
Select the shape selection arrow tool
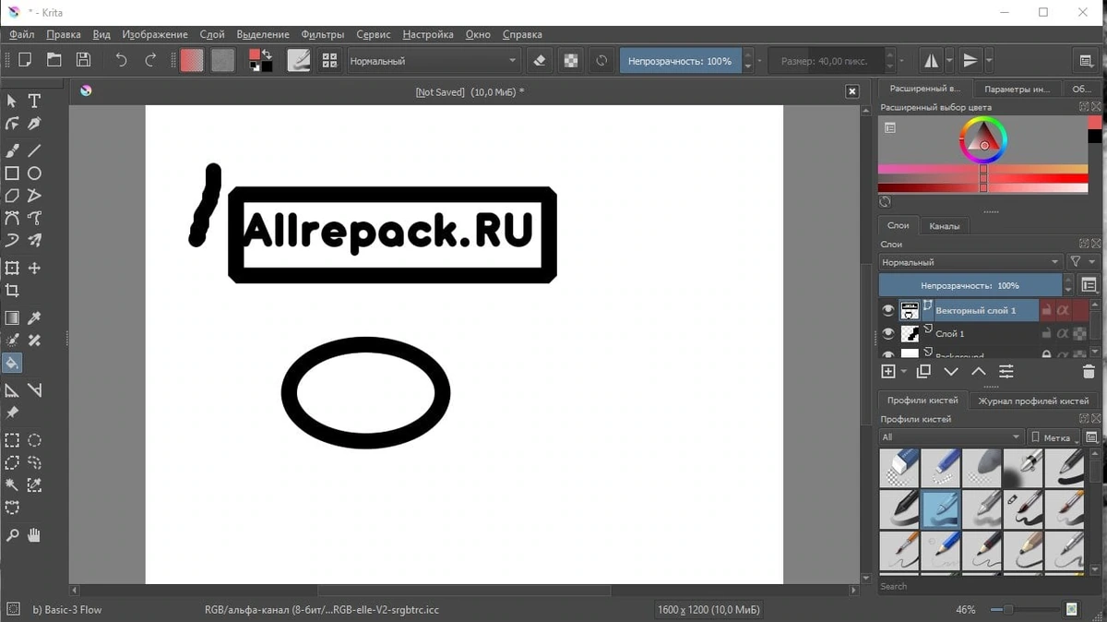coord(12,101)
